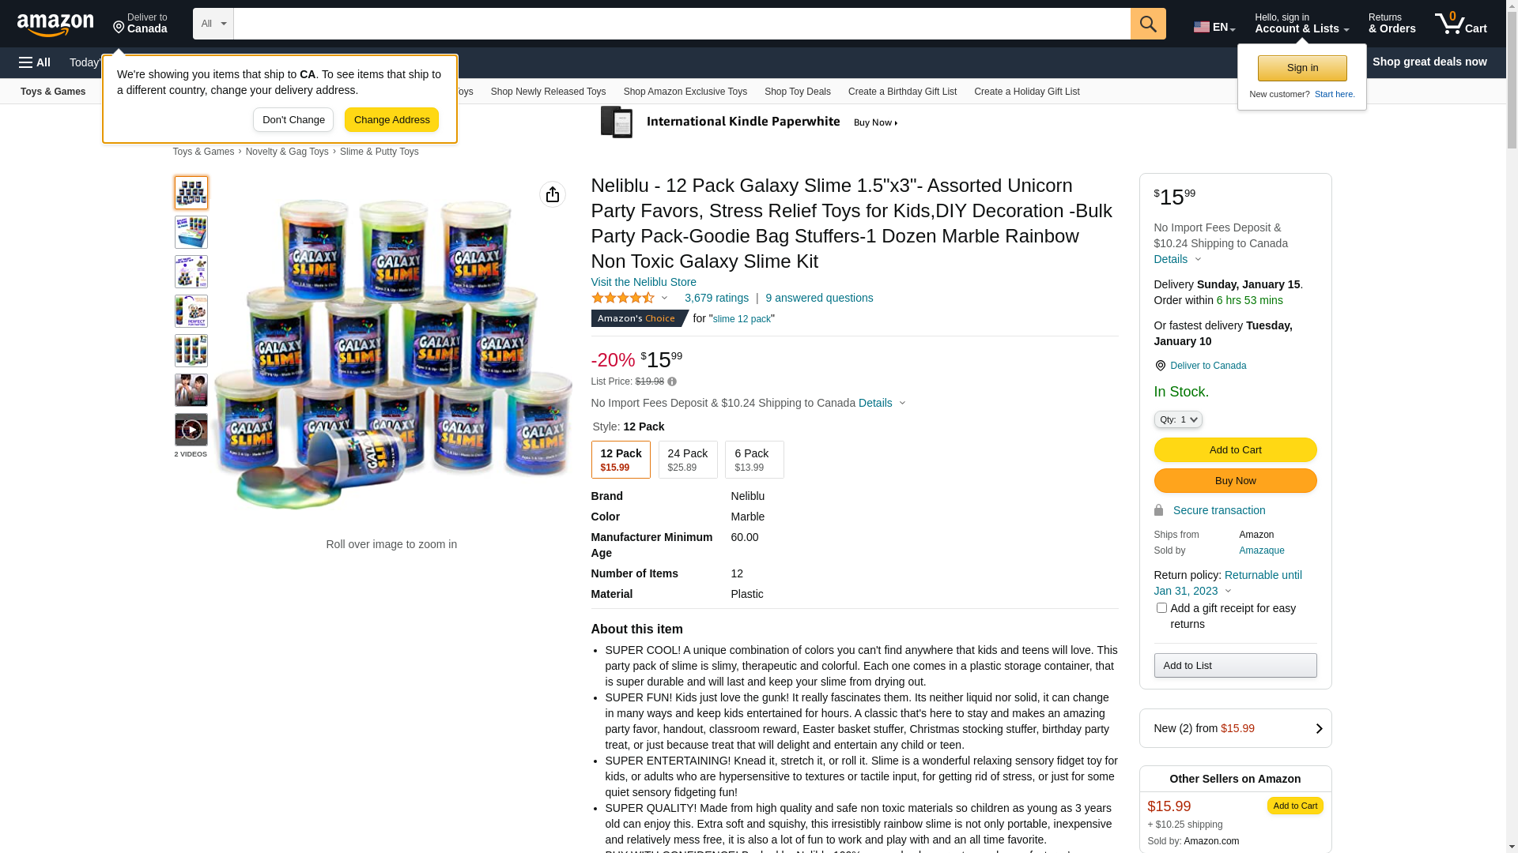
Task: Select the 6 Pack style option
Action: 754,460
